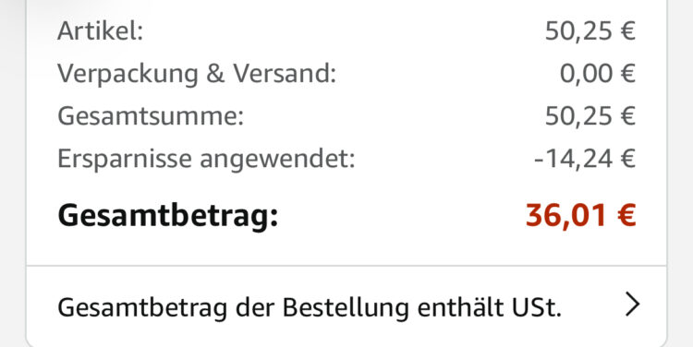Click the 'Gesamtsumme:' label
Viewport: 693px width, 347px height.
tap(151, 116)
